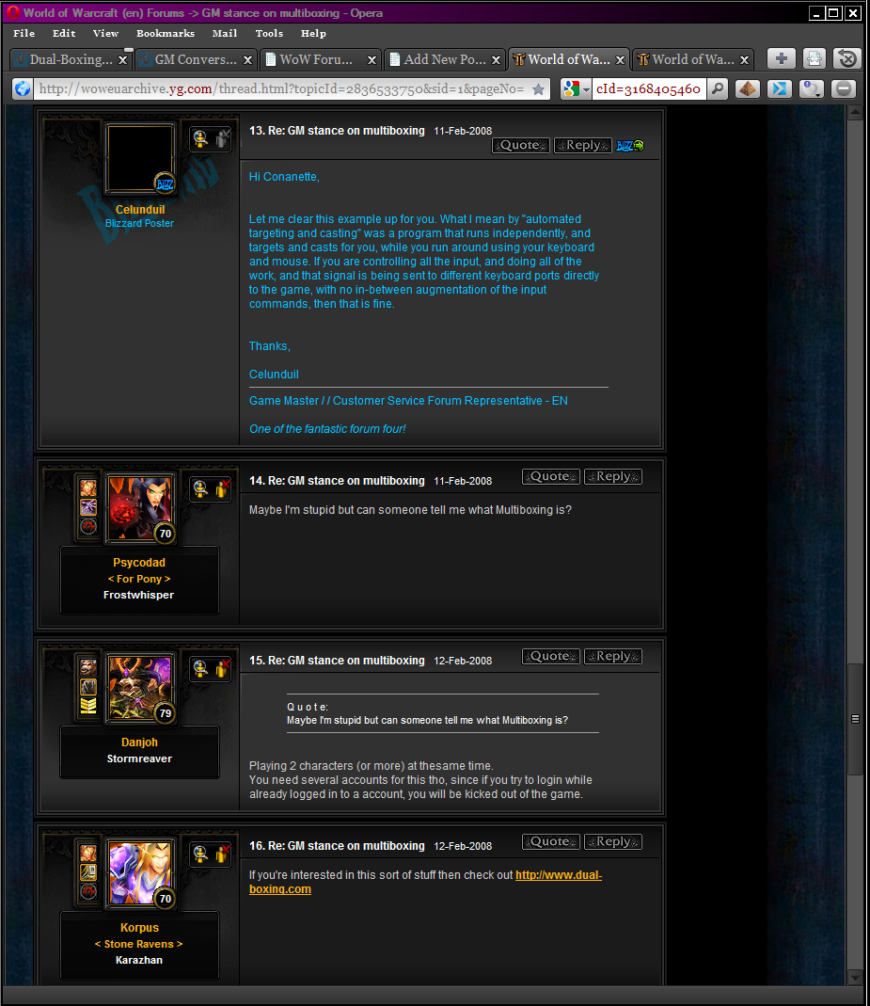Reply to Celunduil's post 13
870x1006 pixels.
(583, 146)
